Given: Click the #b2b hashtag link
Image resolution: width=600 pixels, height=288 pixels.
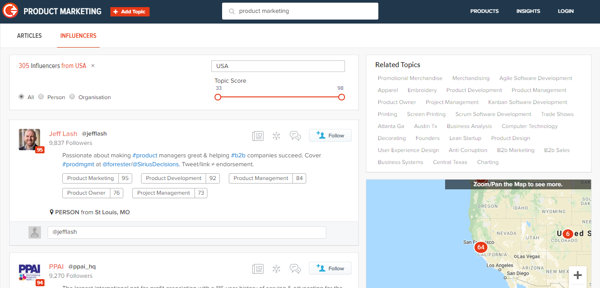Looking at the screenshot, I should point(238,156).
